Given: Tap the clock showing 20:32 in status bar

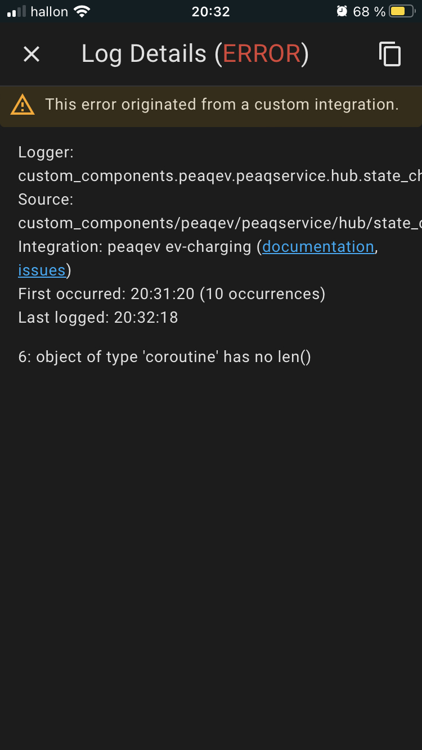Looking at the screenshot, I should 211,11.
